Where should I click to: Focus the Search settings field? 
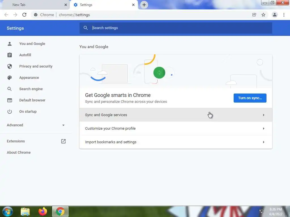(176, 28)
